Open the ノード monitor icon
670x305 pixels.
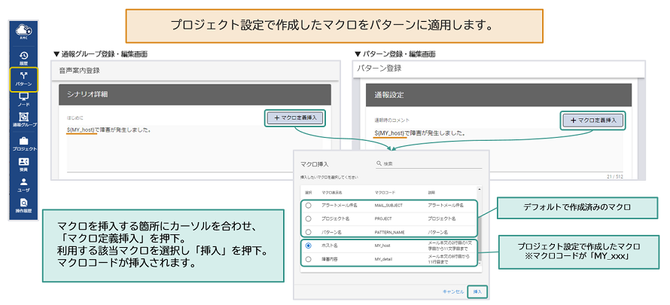point(23,100)
